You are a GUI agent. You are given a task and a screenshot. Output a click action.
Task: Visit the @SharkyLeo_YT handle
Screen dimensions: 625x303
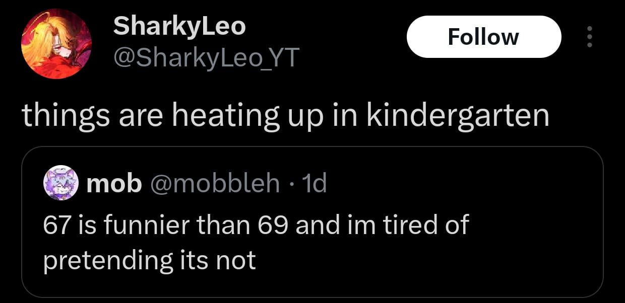(207, 58)
